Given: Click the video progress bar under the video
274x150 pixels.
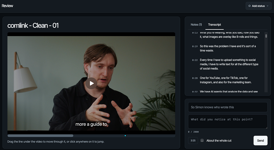Looking at the screenshot, I should [91, 136].
